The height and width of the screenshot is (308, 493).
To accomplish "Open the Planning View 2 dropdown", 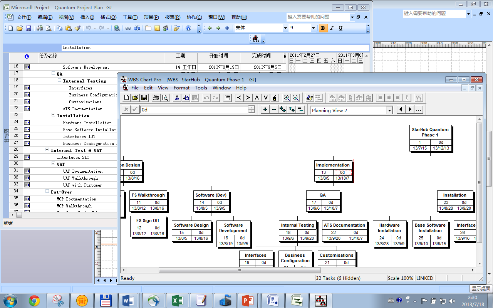I will pos(389,110).
